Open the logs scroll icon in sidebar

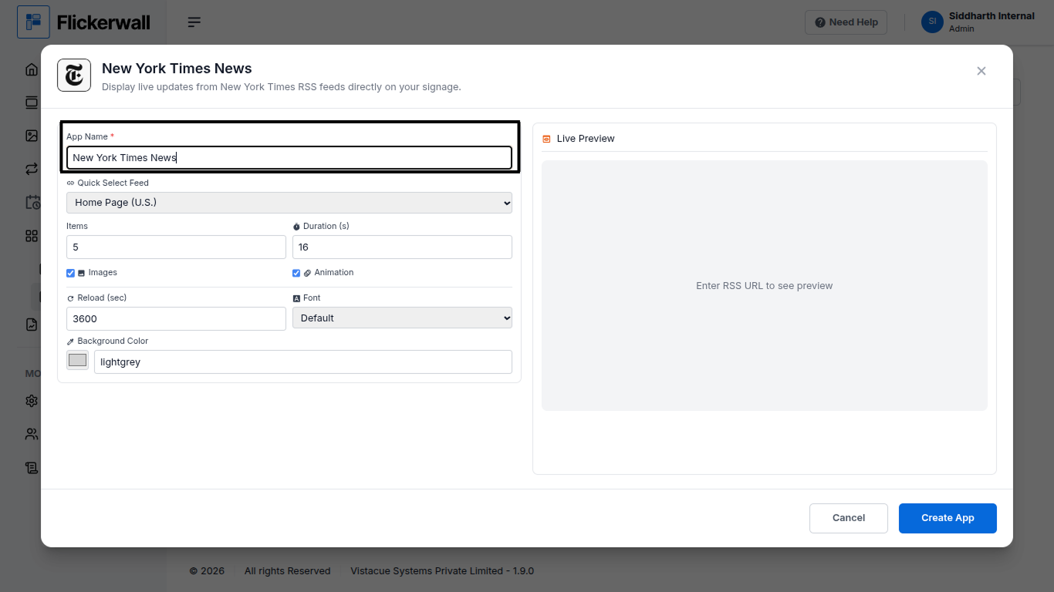[32, 467]
